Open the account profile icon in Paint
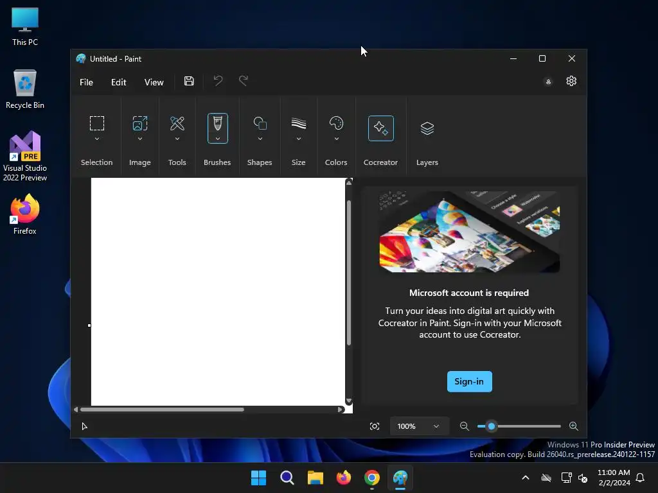 coord(548,82)
